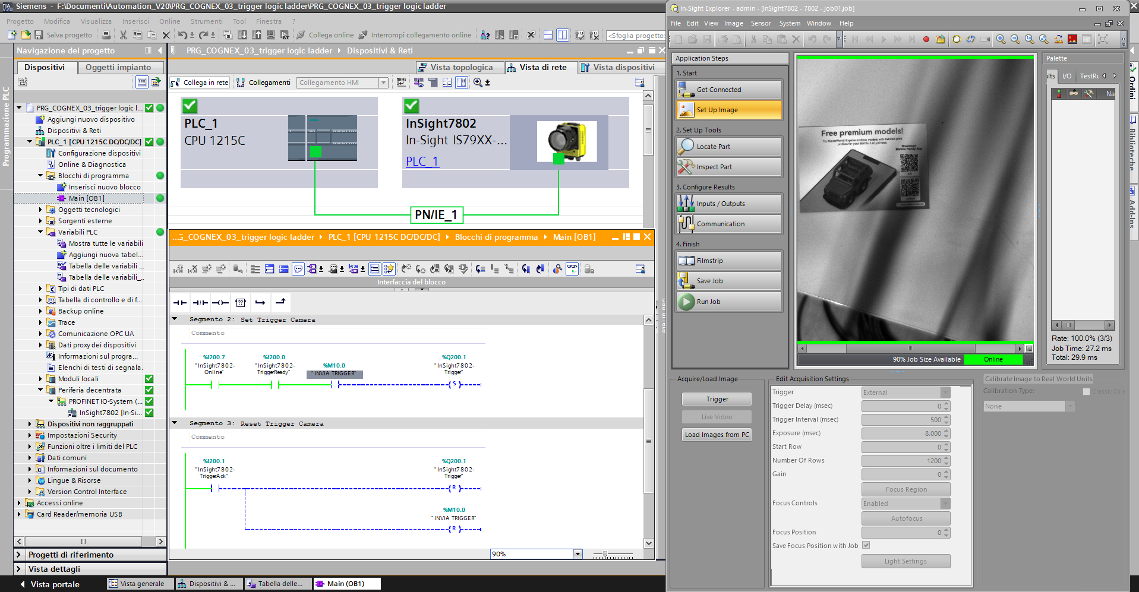Toggle the network comments speech bubble icon

298,269
